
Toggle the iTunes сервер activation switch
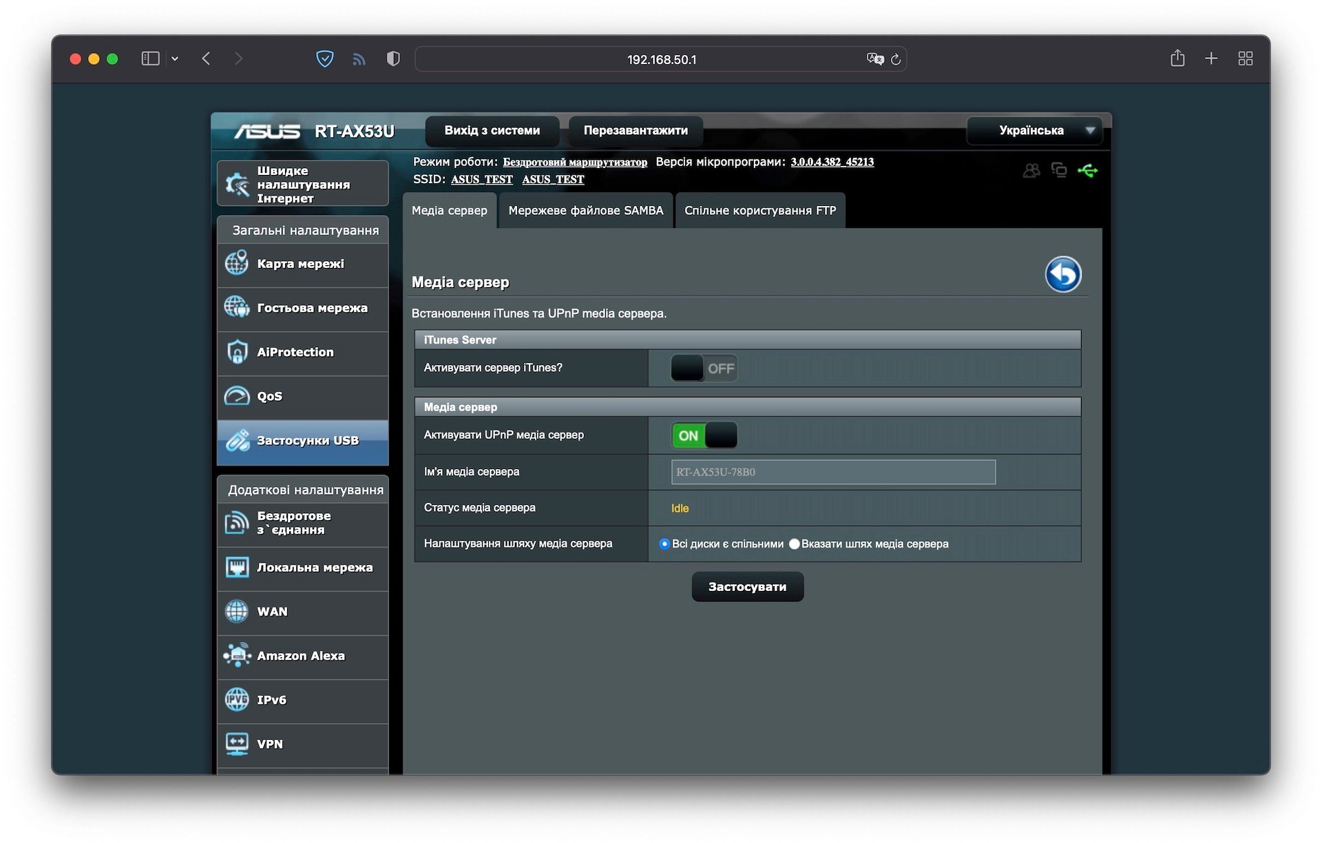[x=702, y=368]
